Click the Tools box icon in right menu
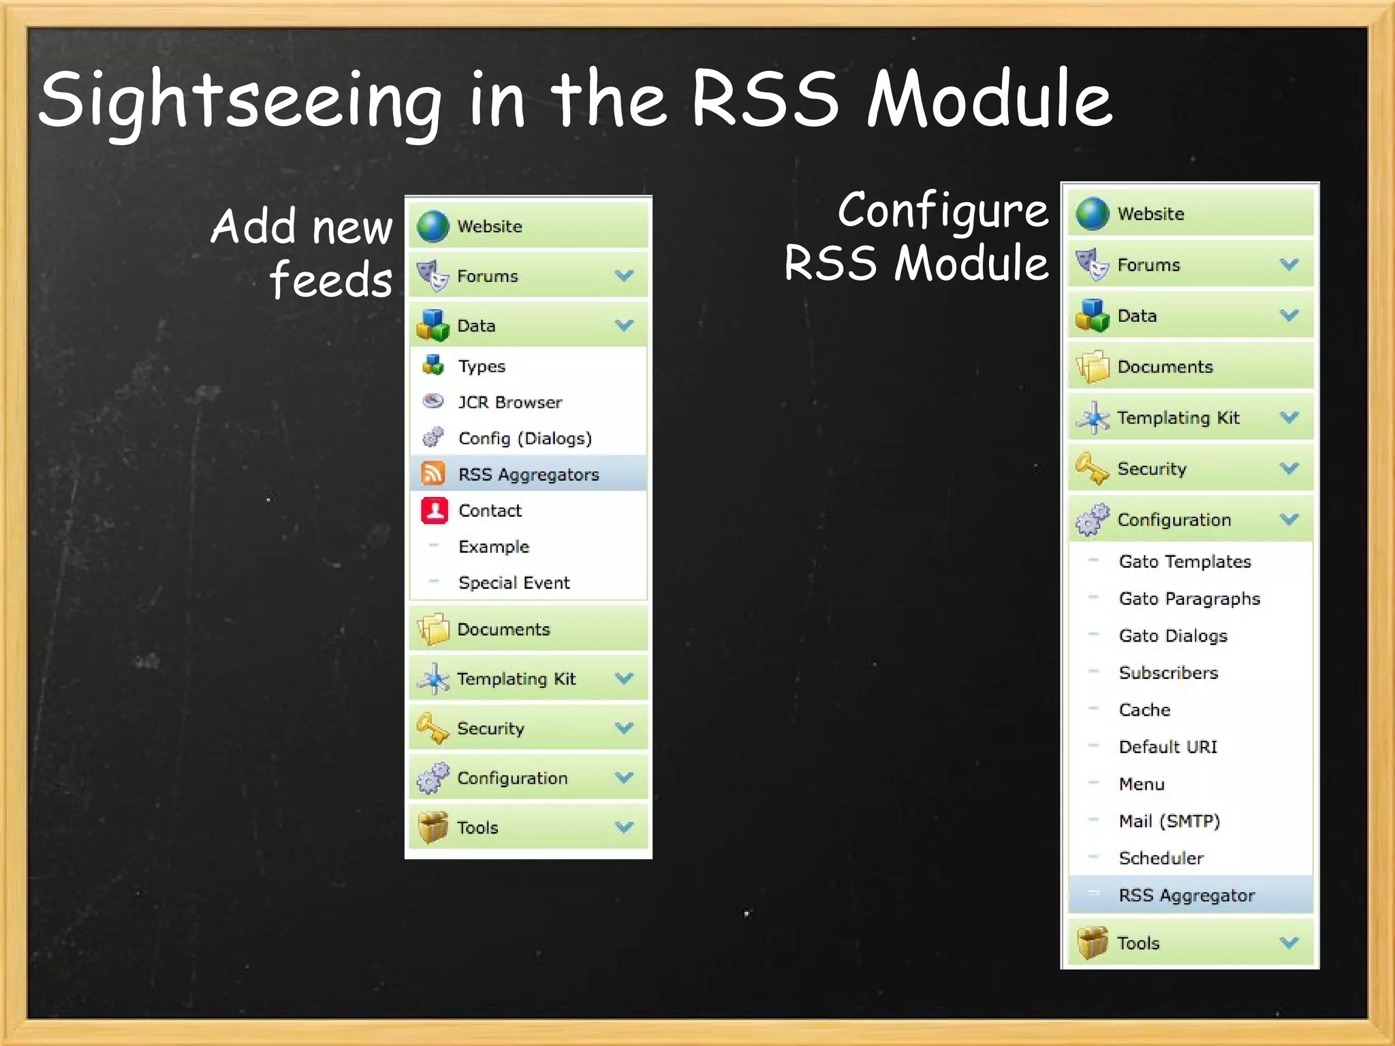1395x1046 pixels. (x=1093, y=943)
